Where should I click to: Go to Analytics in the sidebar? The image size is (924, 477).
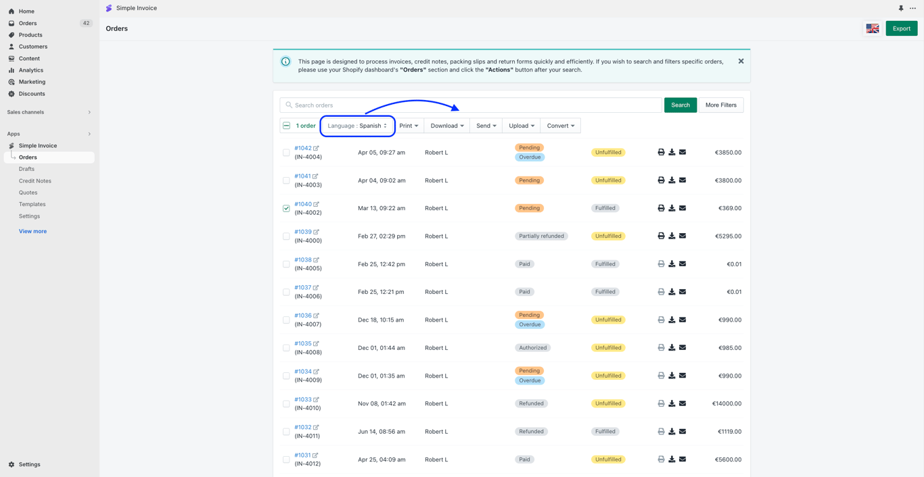click(x=30, y=70)
